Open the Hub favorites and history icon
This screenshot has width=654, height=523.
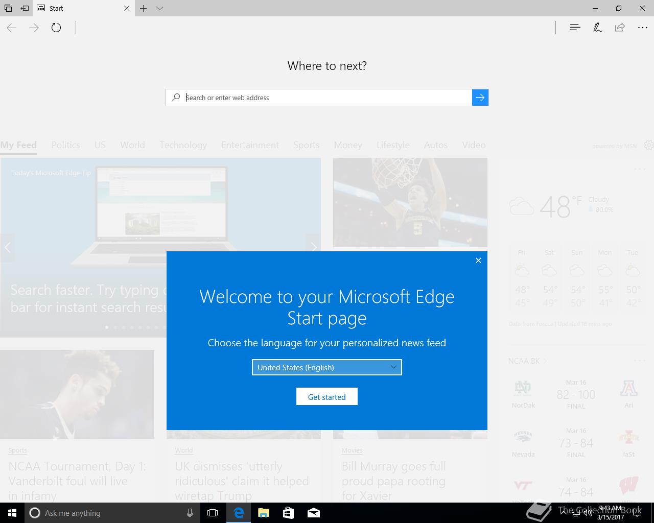coord(575,28)
